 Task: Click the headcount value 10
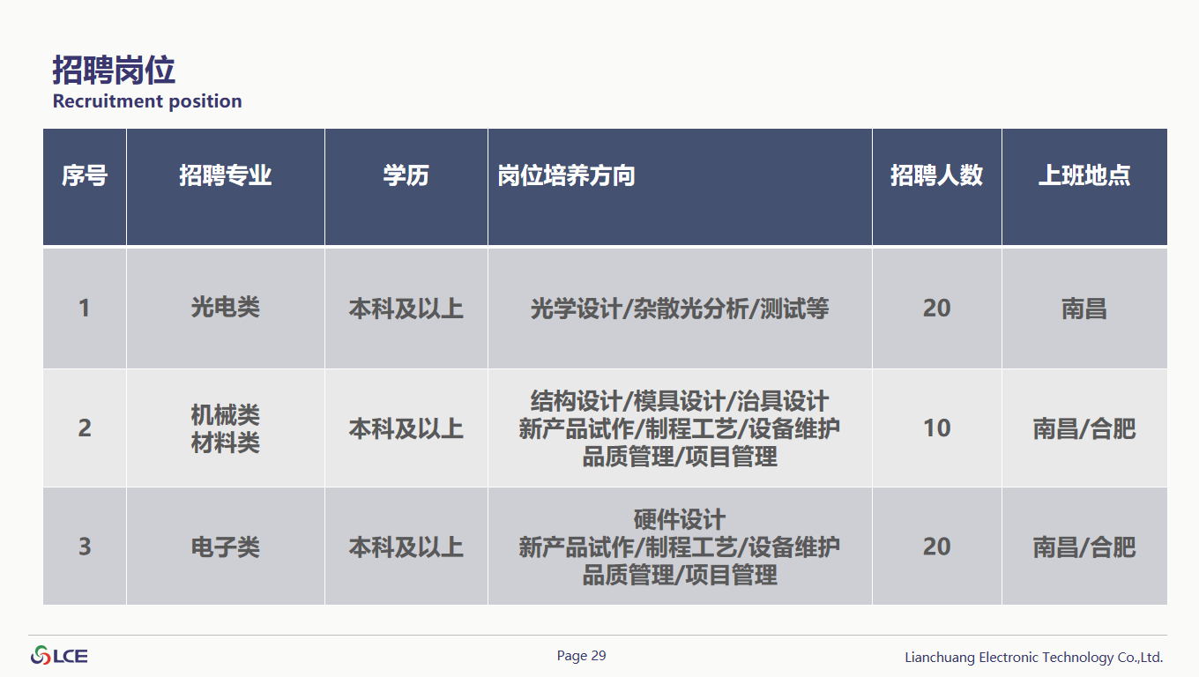936,428
